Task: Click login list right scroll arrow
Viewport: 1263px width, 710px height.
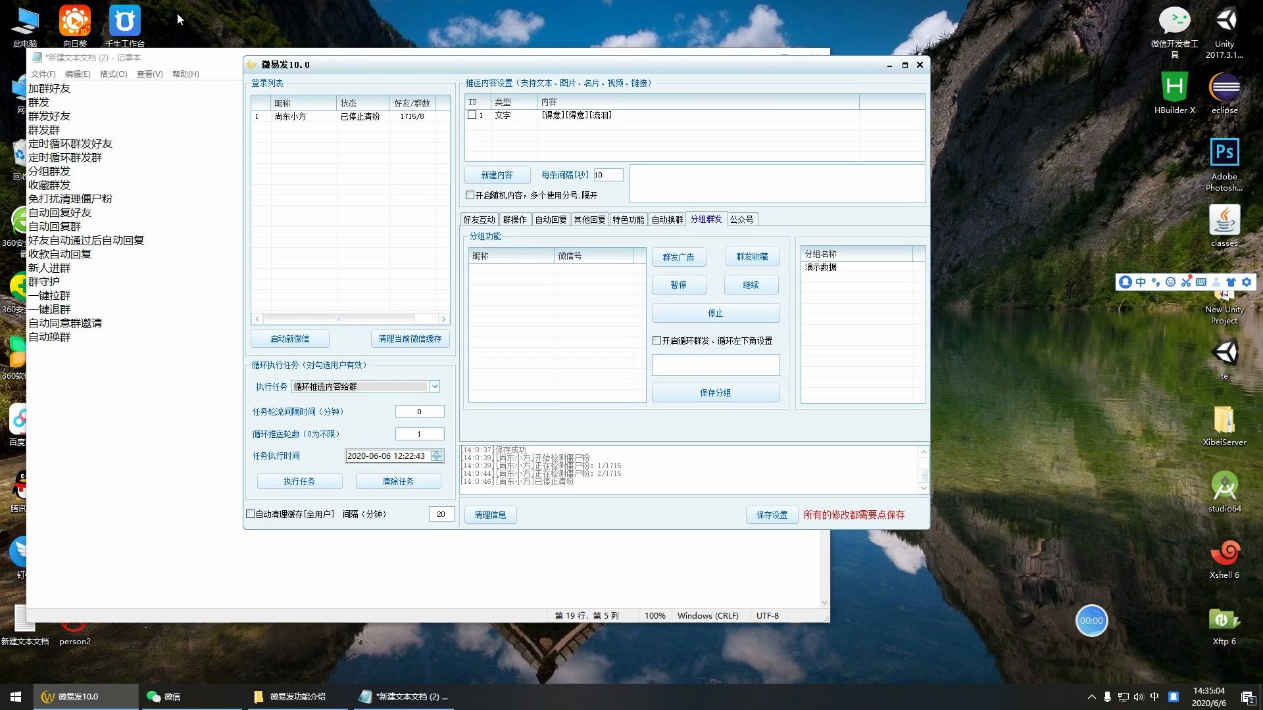Action: [444, 319]
